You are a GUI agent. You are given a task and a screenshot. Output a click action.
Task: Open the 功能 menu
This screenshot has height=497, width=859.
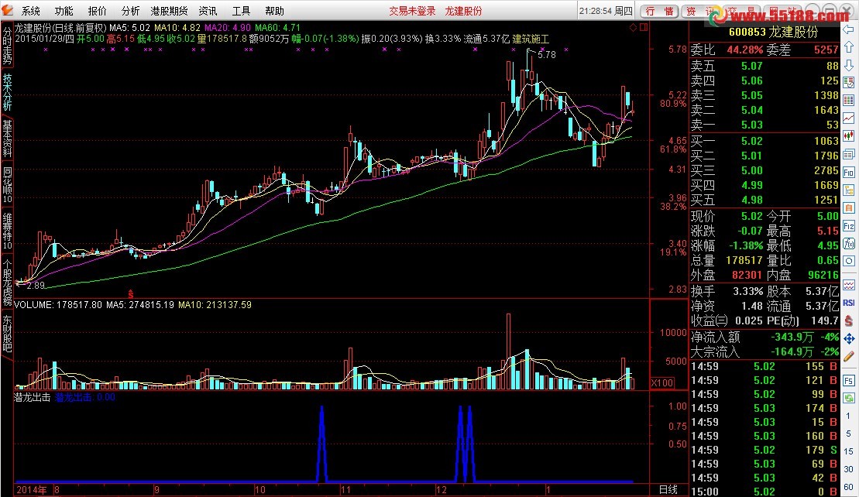64,11
